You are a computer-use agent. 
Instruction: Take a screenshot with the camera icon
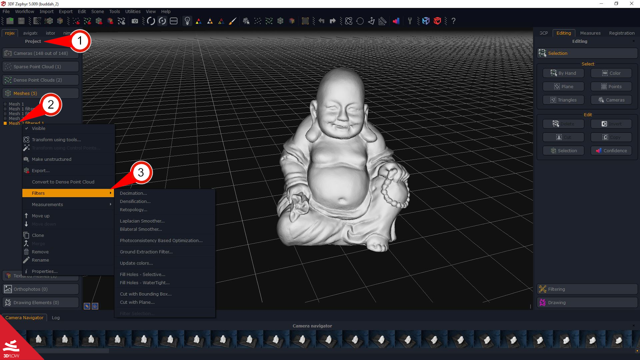pos(135,21)
